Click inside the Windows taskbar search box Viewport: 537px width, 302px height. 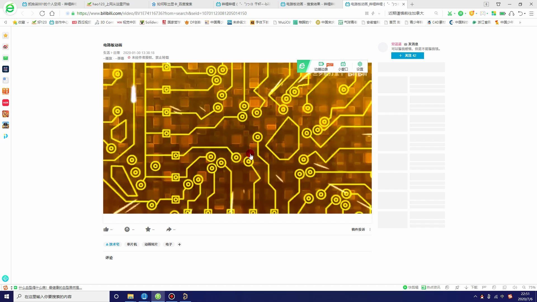click(62, 296)
